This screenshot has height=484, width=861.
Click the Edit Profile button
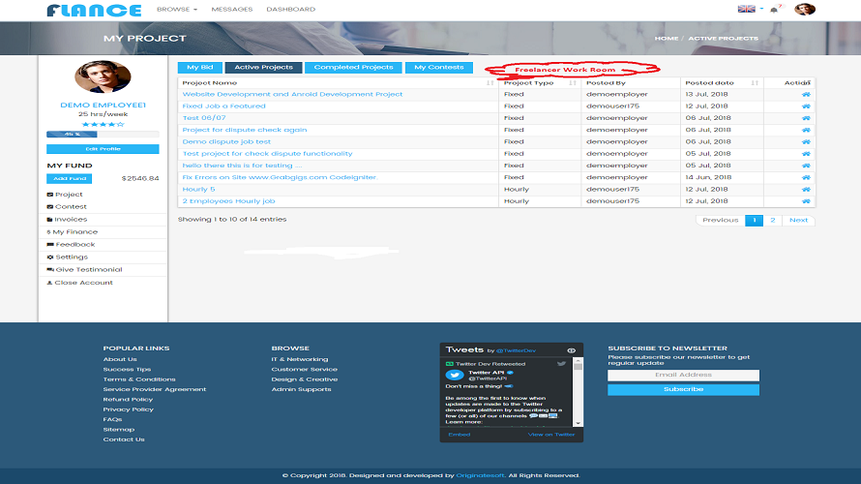tap(103, 149)
